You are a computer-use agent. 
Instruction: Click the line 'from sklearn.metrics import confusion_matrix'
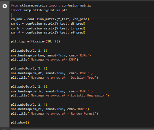51,5
